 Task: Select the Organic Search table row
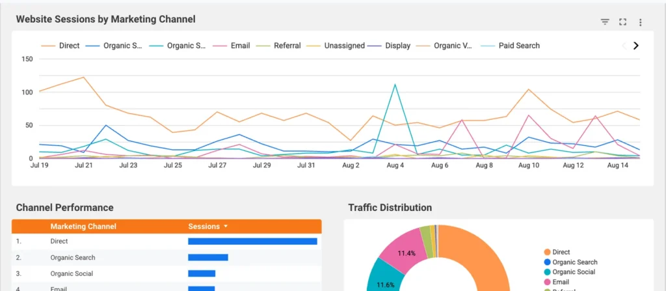[x=166, y=257]
